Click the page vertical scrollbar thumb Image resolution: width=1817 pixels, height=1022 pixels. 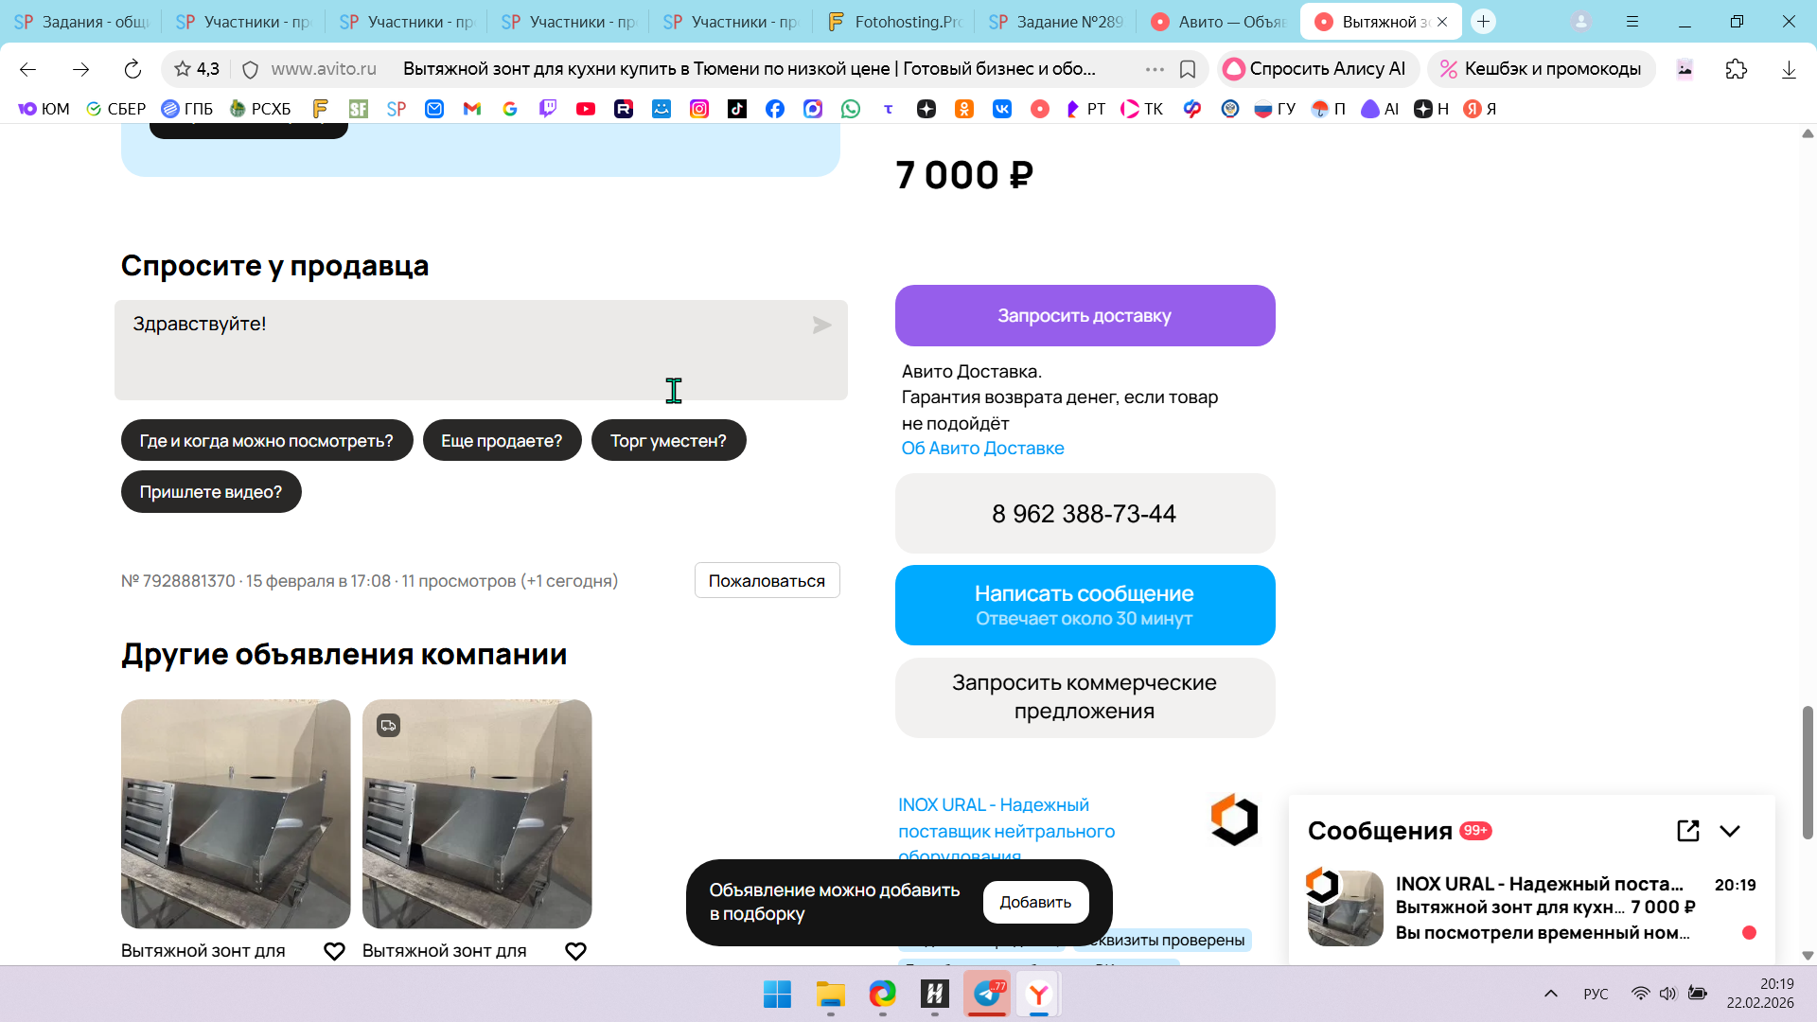[x=1807, y=771]
